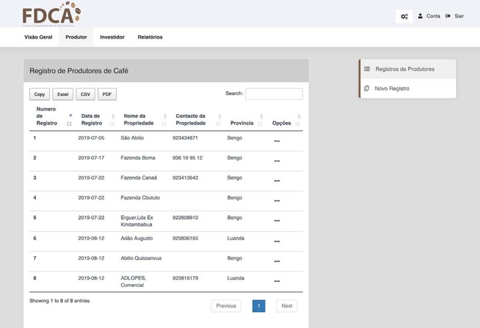The image size is (480, 328).
Task: Toggle checkbox under Provincia column
Action: 260,124
